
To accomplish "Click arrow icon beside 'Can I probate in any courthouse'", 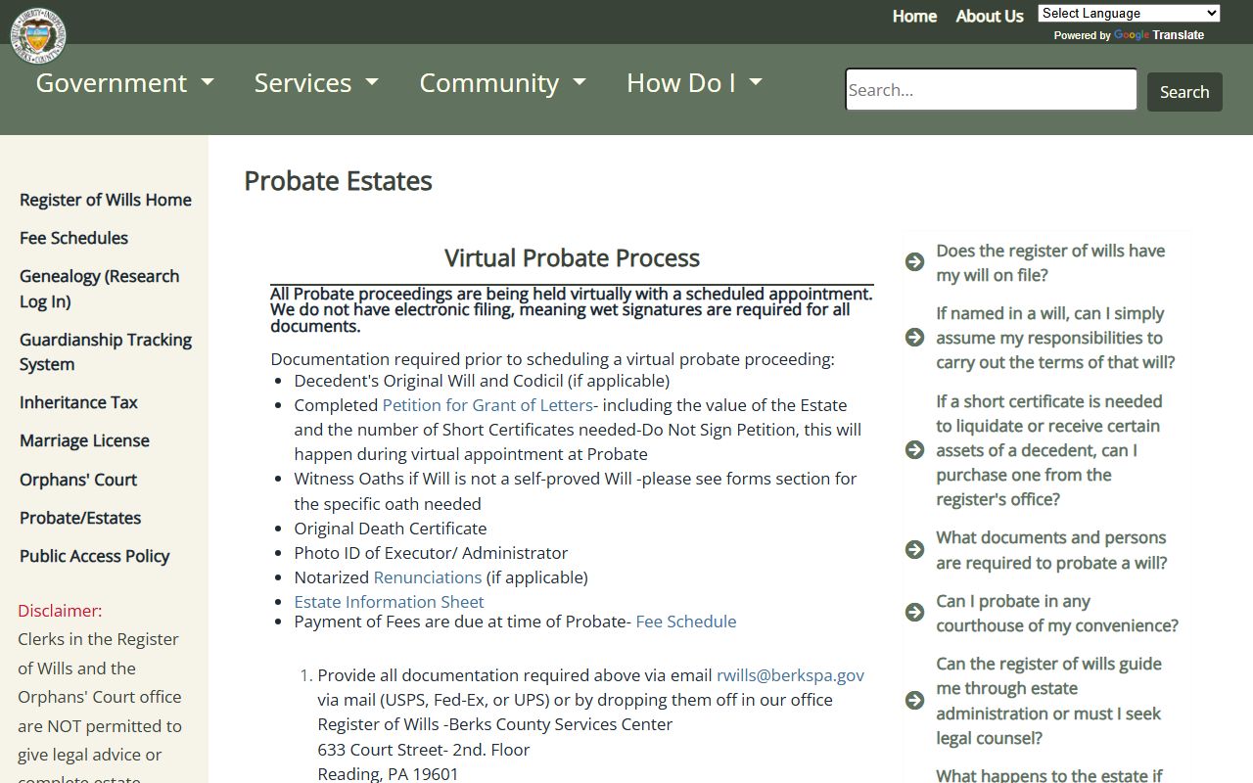I will pos(914,613).
